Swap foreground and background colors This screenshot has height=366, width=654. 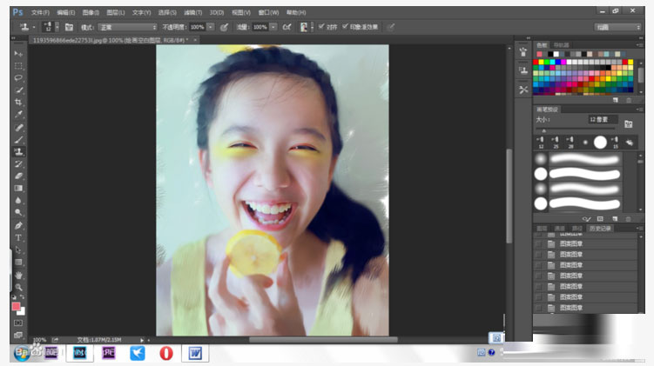22,297
